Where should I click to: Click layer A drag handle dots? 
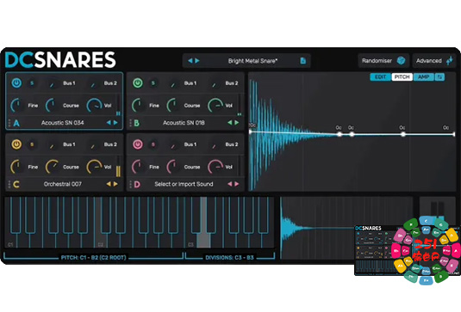pyautogui.click(x=9, y=123)
